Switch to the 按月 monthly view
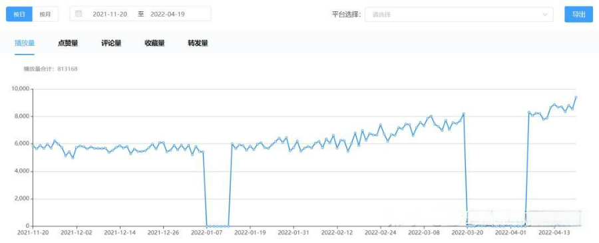Image resolution: width=599 pixels, height=243 pixels. coord(45,14)
